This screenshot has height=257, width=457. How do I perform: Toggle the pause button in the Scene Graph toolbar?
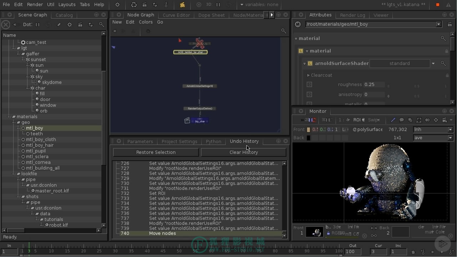[37, 25]
